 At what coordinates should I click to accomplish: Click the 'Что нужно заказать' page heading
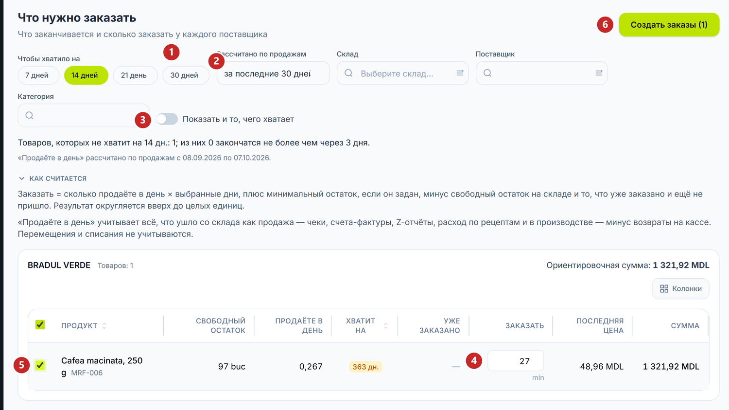(77, 18)
